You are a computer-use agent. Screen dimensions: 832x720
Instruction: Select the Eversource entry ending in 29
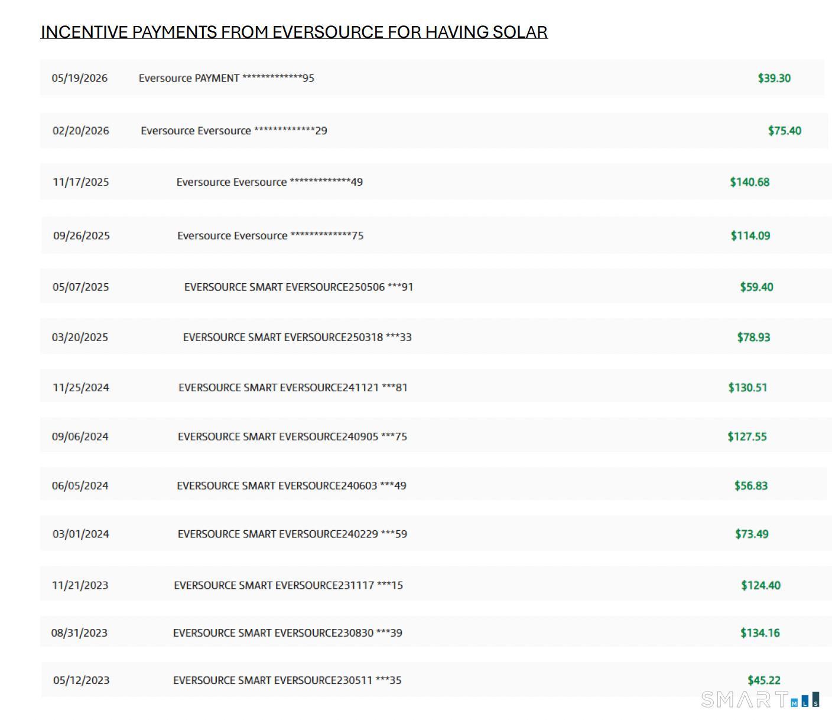(234, 131)
